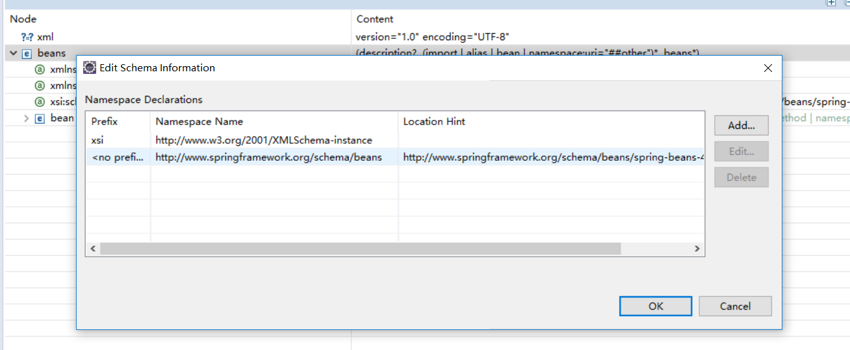Click the spring-beans location hint cell
The image size is (850, 350).
[x=553, y=157]
